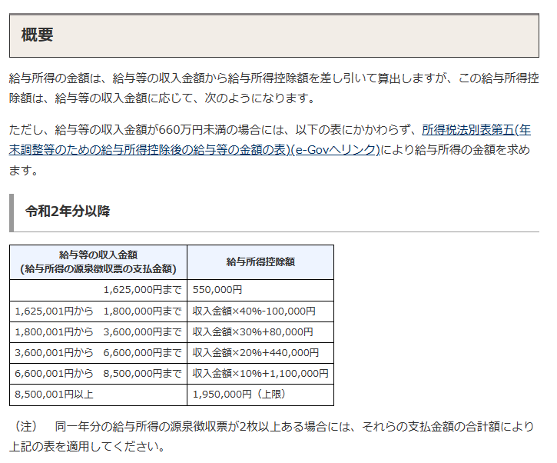The image size is (557, 463).
Task: Click the 収入金額×30%+80,000円 cell
Action: coord(260,332)
